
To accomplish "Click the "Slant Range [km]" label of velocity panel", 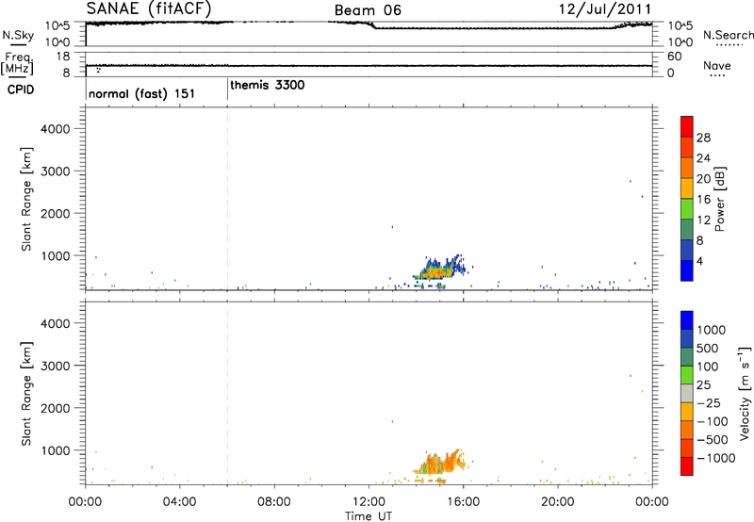I will click(x=26, y=394).
